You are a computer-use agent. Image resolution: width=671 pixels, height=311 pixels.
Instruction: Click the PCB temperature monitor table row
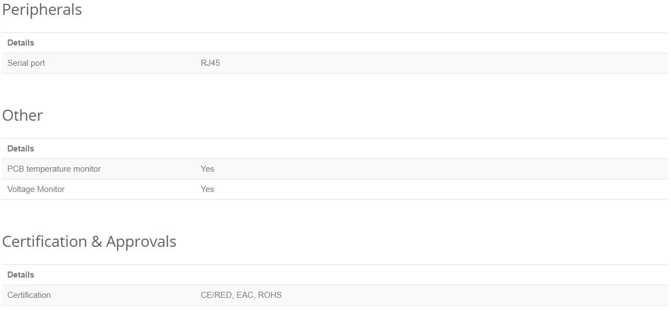335,169
